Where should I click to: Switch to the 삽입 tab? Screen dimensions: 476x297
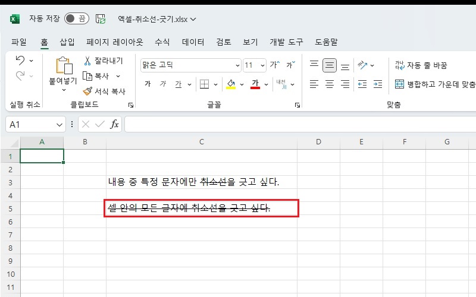point(67,42)
